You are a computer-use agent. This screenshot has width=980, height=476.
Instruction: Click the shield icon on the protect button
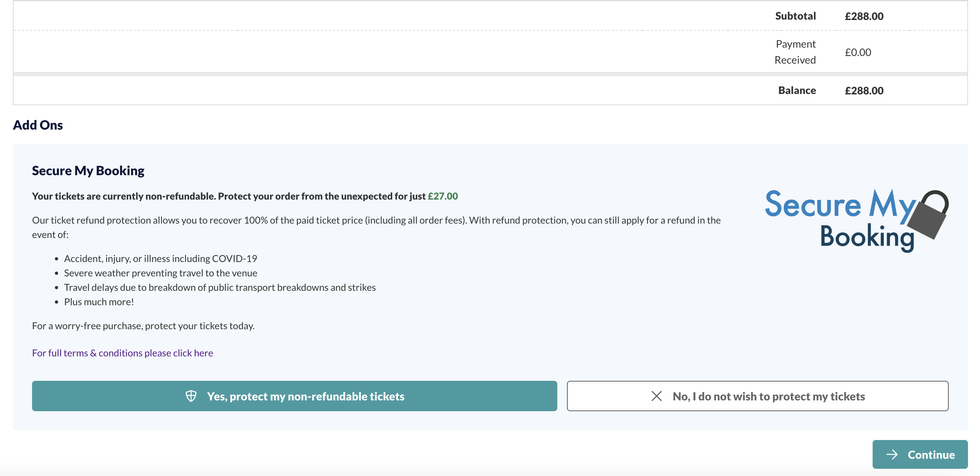point(191,396)
